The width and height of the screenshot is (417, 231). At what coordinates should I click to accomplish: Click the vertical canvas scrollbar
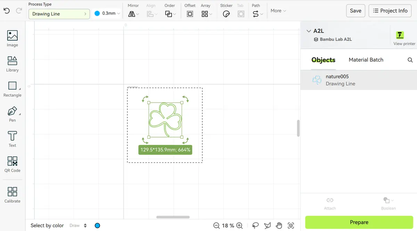(298, 128)
